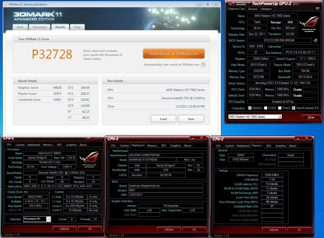Image resolution: width=324 pixels, height=238 pixels.
Task: Click the Combined Score value 14691
Action: point(57,100)
